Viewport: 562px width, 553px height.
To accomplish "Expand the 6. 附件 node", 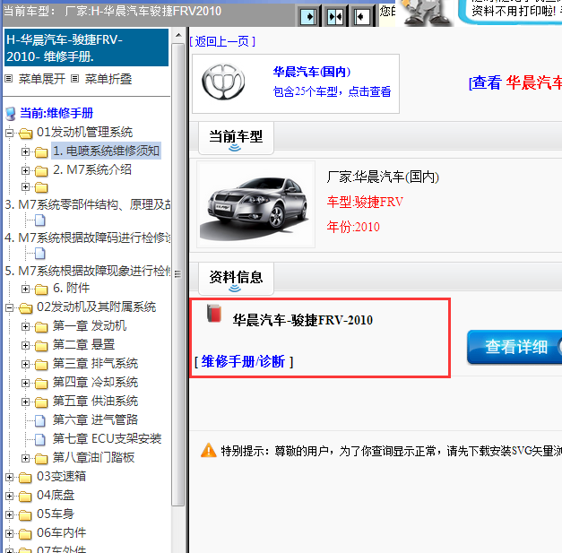I will click(x=25, y=289).
